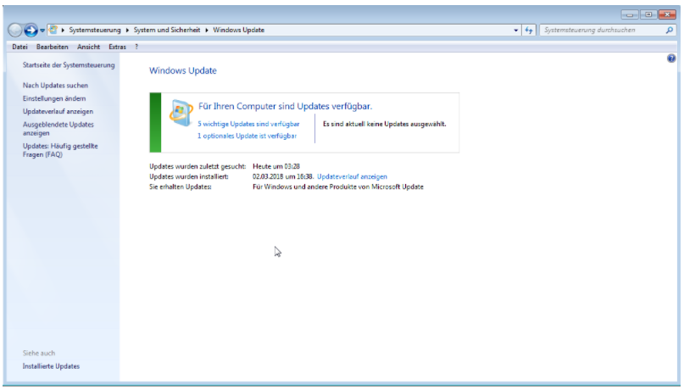
Task: Close the Windows Update window
Action: 667,14
